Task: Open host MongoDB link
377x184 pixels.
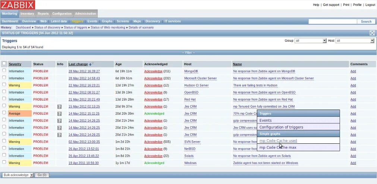Action: [x=192, y=72]
